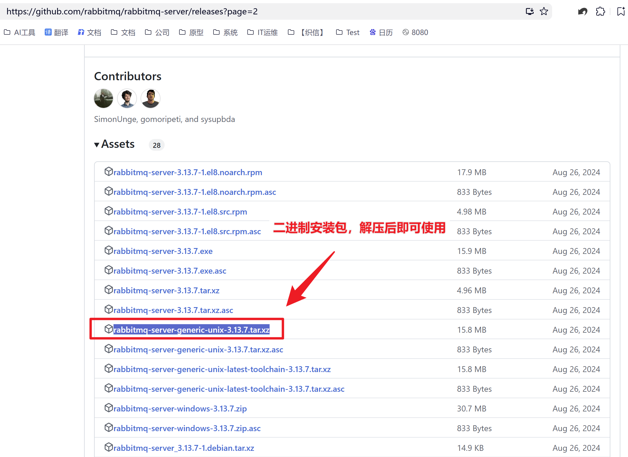Select the 14.9 KB size text

[x=470, y=448]
